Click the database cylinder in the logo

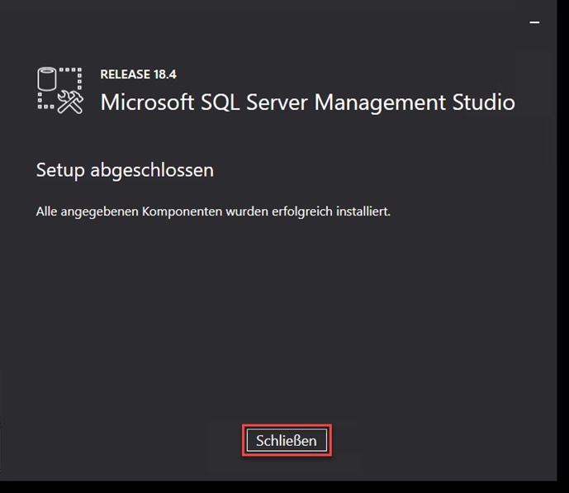point(47,78)
